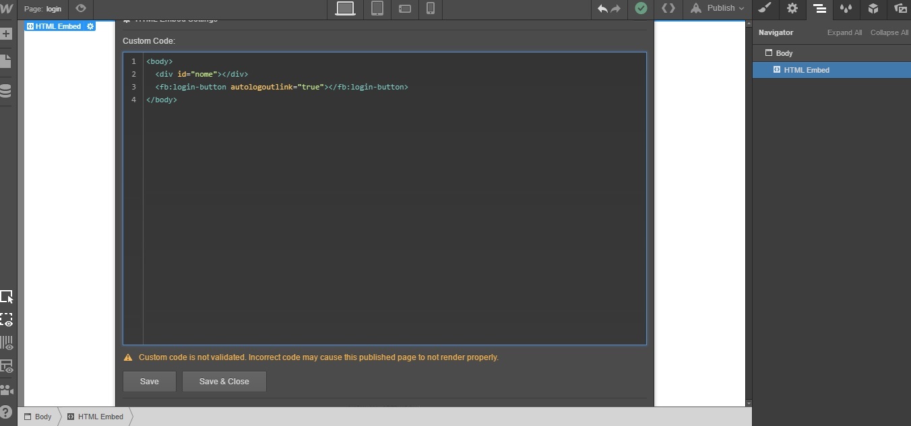Open the Pages panel icon
The width and height of the screenshot is (911, 426).
tap(6, 61)
